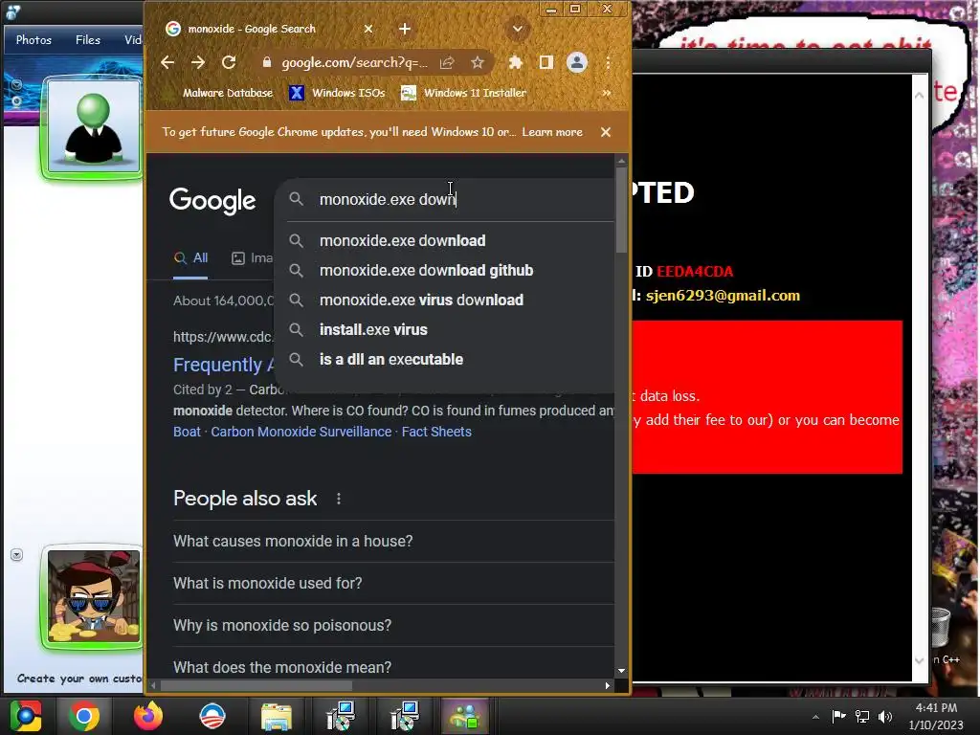This screenshot has height=735, width=980.
Task: Show more bookmarks with the chevron
Action: coord(606,93)
